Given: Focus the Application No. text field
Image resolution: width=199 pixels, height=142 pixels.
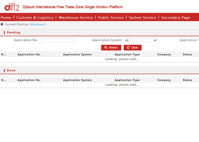Looking at the screenshot, I should click(57, 40).
